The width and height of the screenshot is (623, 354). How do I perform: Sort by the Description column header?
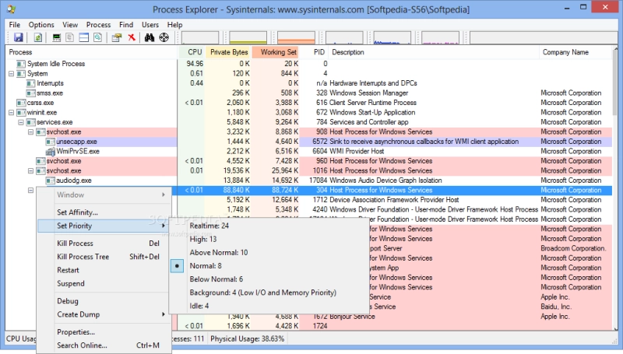pos(434,52)
